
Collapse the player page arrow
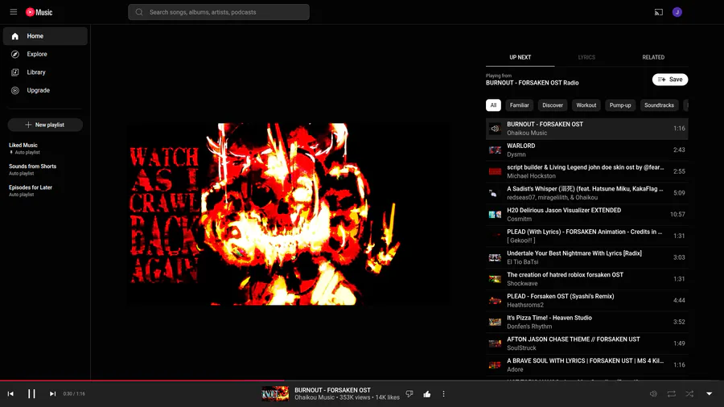(710, 393)
